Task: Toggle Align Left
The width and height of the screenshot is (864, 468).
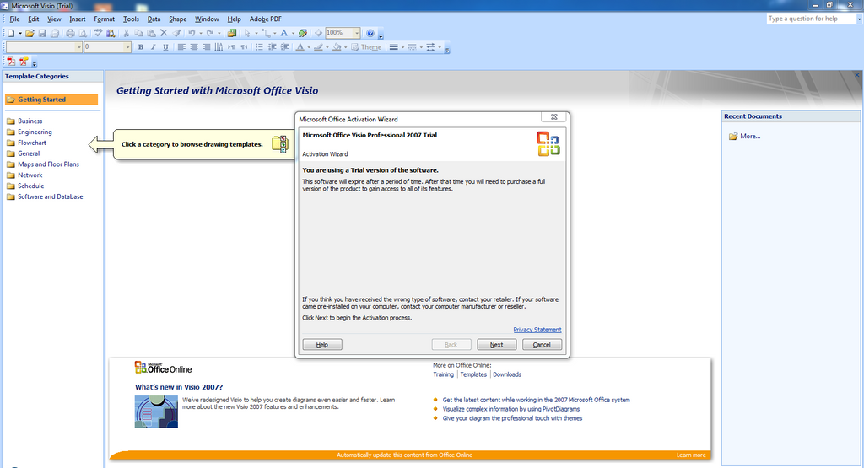Action: click(181, 47)
